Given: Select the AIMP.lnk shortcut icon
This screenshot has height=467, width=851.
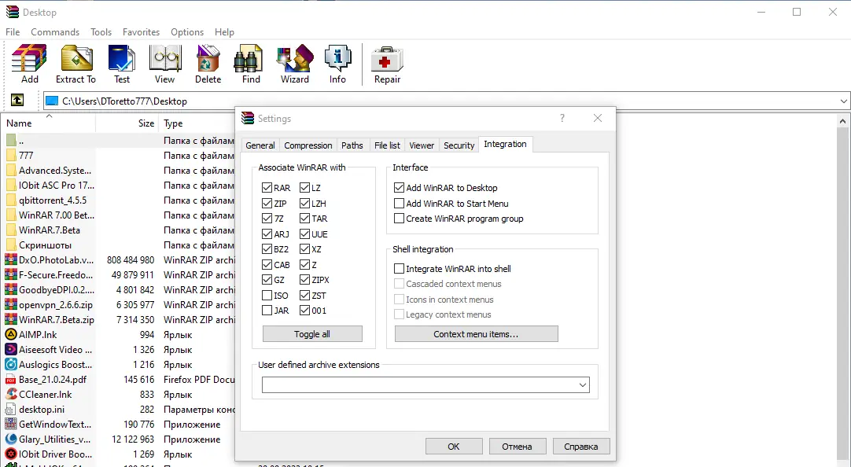Looking at the screenshot, I should pos(11,335).
